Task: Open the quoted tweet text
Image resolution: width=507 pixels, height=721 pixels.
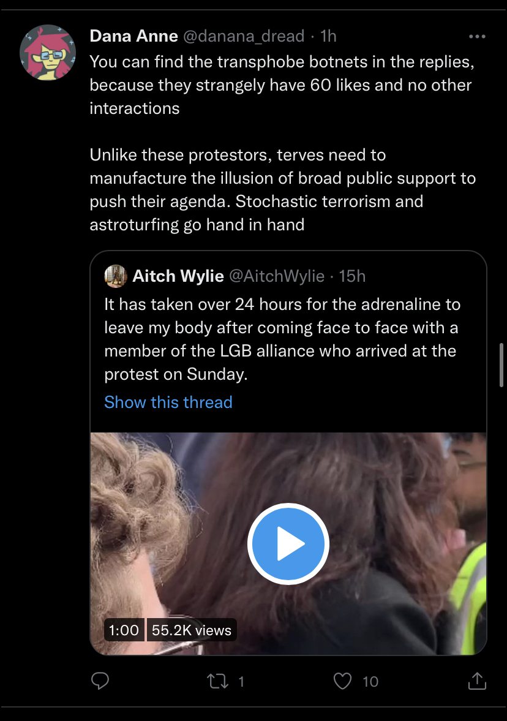Action: 282,339
